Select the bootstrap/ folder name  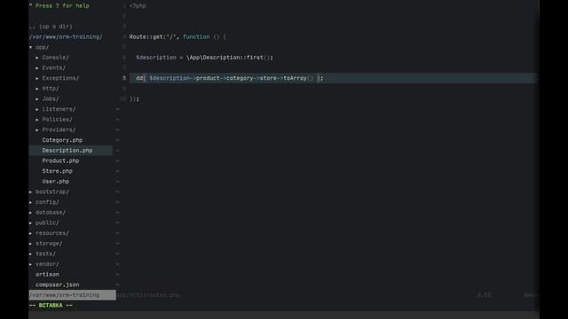point(52,192)
